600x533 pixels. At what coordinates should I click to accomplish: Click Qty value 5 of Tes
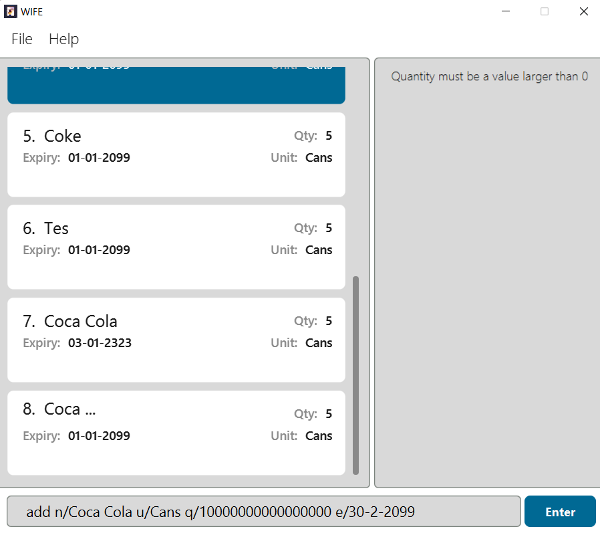pyautogui.click(x=329, y=228)
